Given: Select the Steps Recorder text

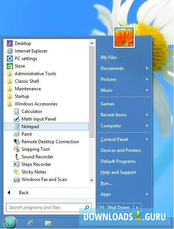Looking at the screenshot, I should [36, 164].
